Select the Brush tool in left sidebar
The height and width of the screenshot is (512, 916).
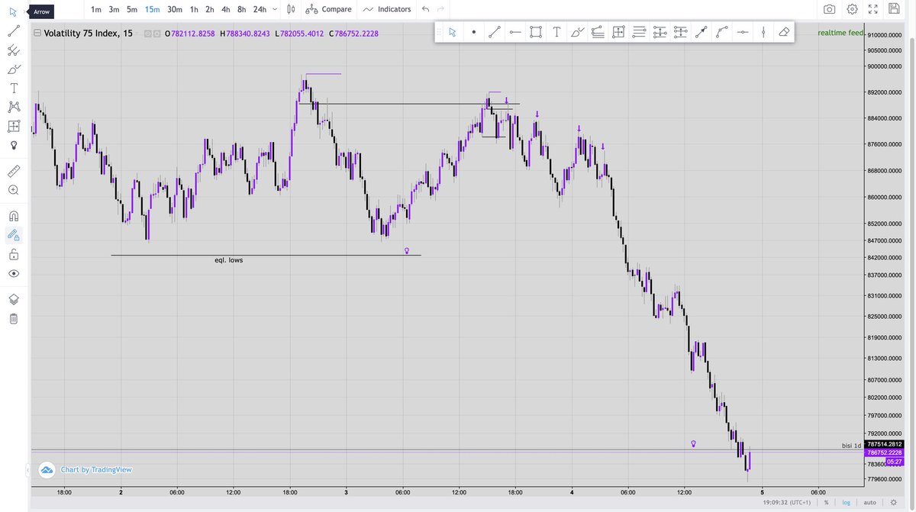[x=13, y=69]
